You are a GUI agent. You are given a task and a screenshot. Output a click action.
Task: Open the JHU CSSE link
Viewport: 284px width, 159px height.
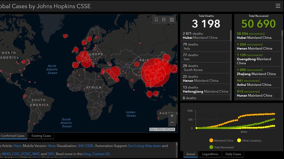pyautogui.click(x=86, y=146)
